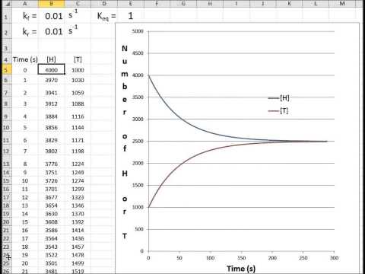Image resolution: width=365 pixels, height=274 pixels.
Task: Select the cell containing 1414
Action: (78, 230)
